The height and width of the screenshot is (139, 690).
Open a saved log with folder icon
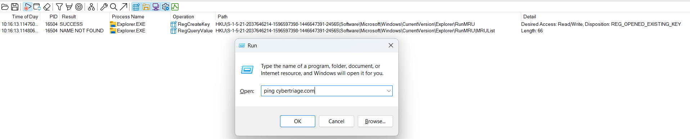point(5,7)
